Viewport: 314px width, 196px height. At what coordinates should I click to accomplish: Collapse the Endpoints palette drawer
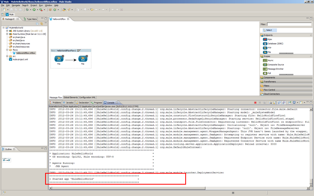(286, 35)
